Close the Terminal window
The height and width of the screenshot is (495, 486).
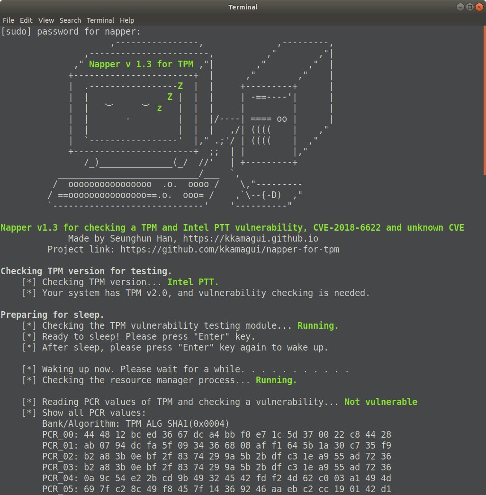tap(479, 7)
